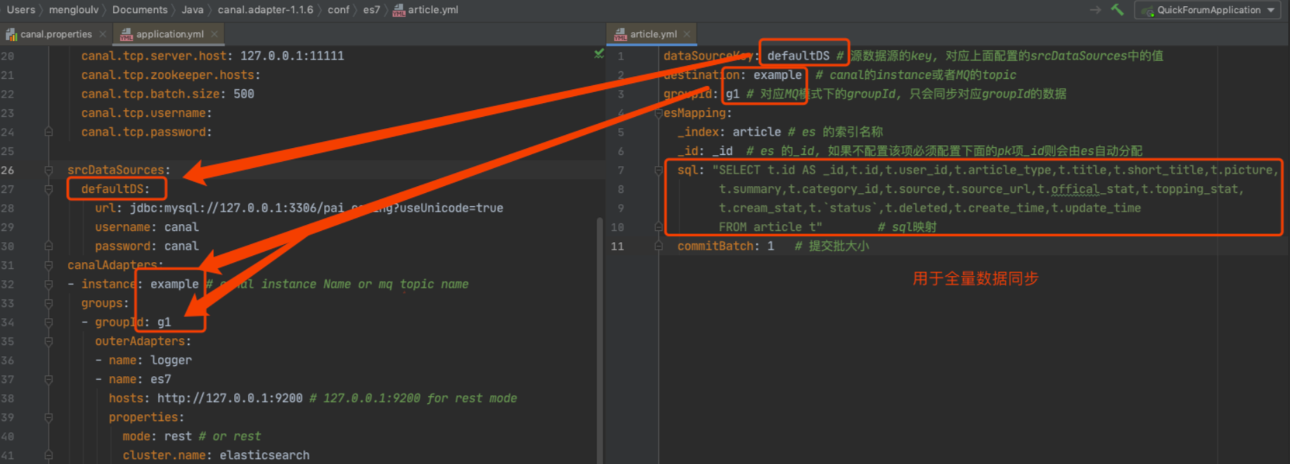The width and height of the screenshot is (1290, 464).
Task: Click line number 11 in article.yml gutter
Action: (617, 246)
